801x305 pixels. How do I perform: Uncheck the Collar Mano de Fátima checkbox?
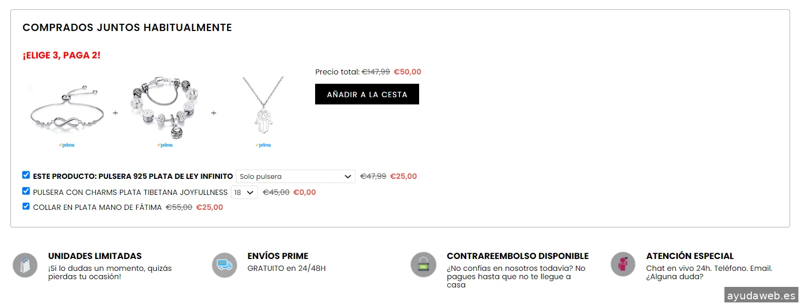coord(26,206)
